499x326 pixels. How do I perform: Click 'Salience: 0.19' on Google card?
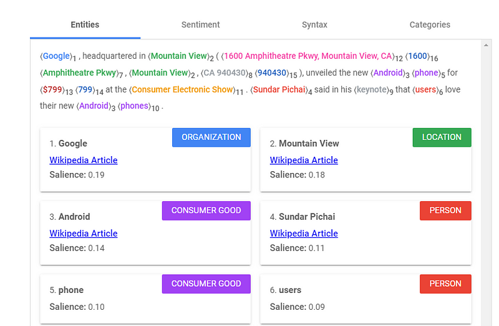(x=77, y=175)
